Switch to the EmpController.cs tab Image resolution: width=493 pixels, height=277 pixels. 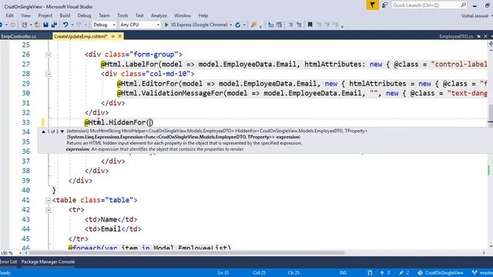pyautogui.click(x=18, y=36)
